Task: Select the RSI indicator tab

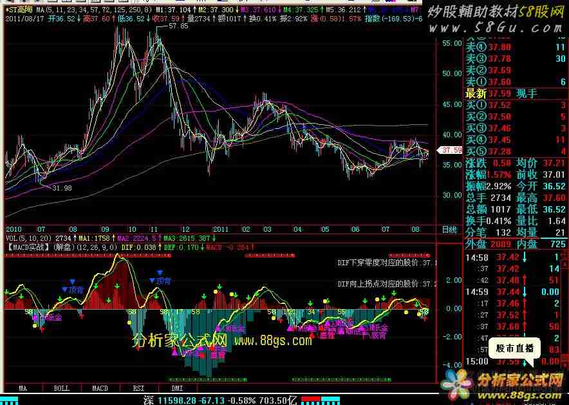Action: coord(138,388)
